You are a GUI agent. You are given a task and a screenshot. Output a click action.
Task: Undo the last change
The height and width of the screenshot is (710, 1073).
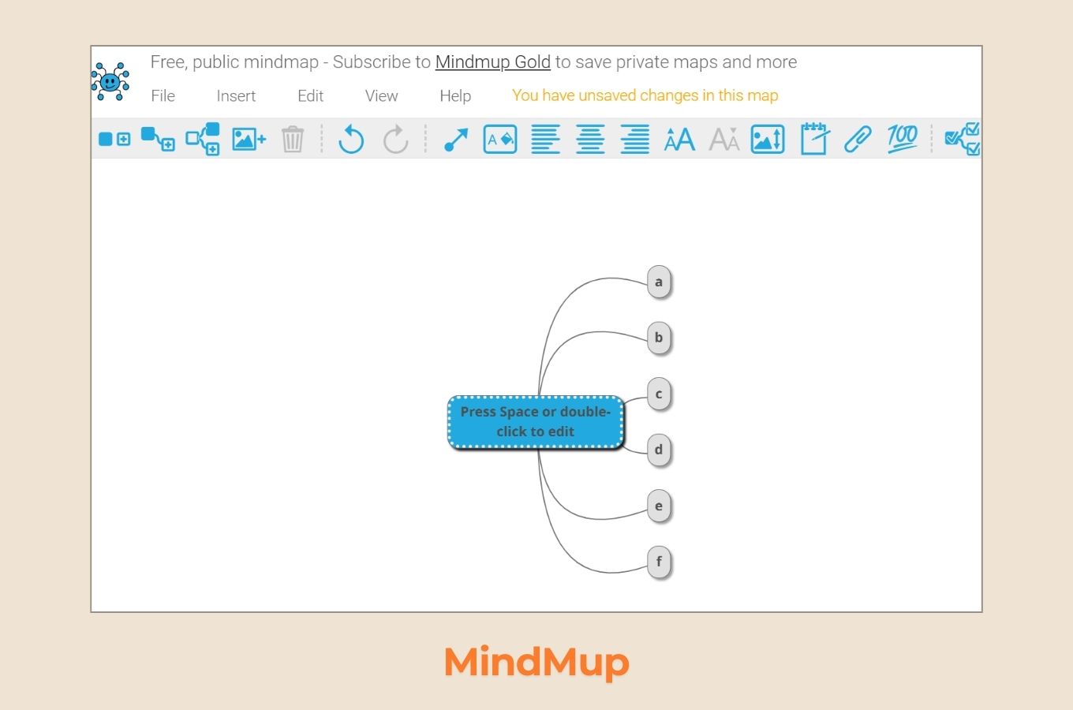tap(351, 140)
